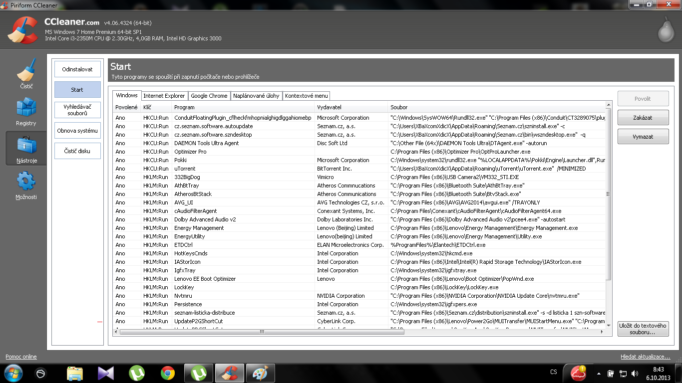
Task: Select the Lenovo EE Boot Optimizer entry
Action: 359,279
